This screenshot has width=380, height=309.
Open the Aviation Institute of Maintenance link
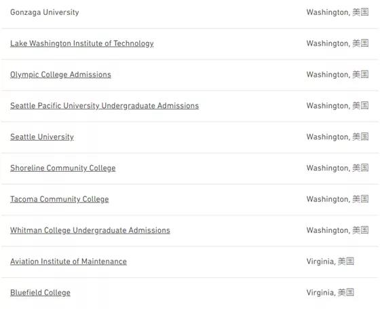tap(69, 261)
